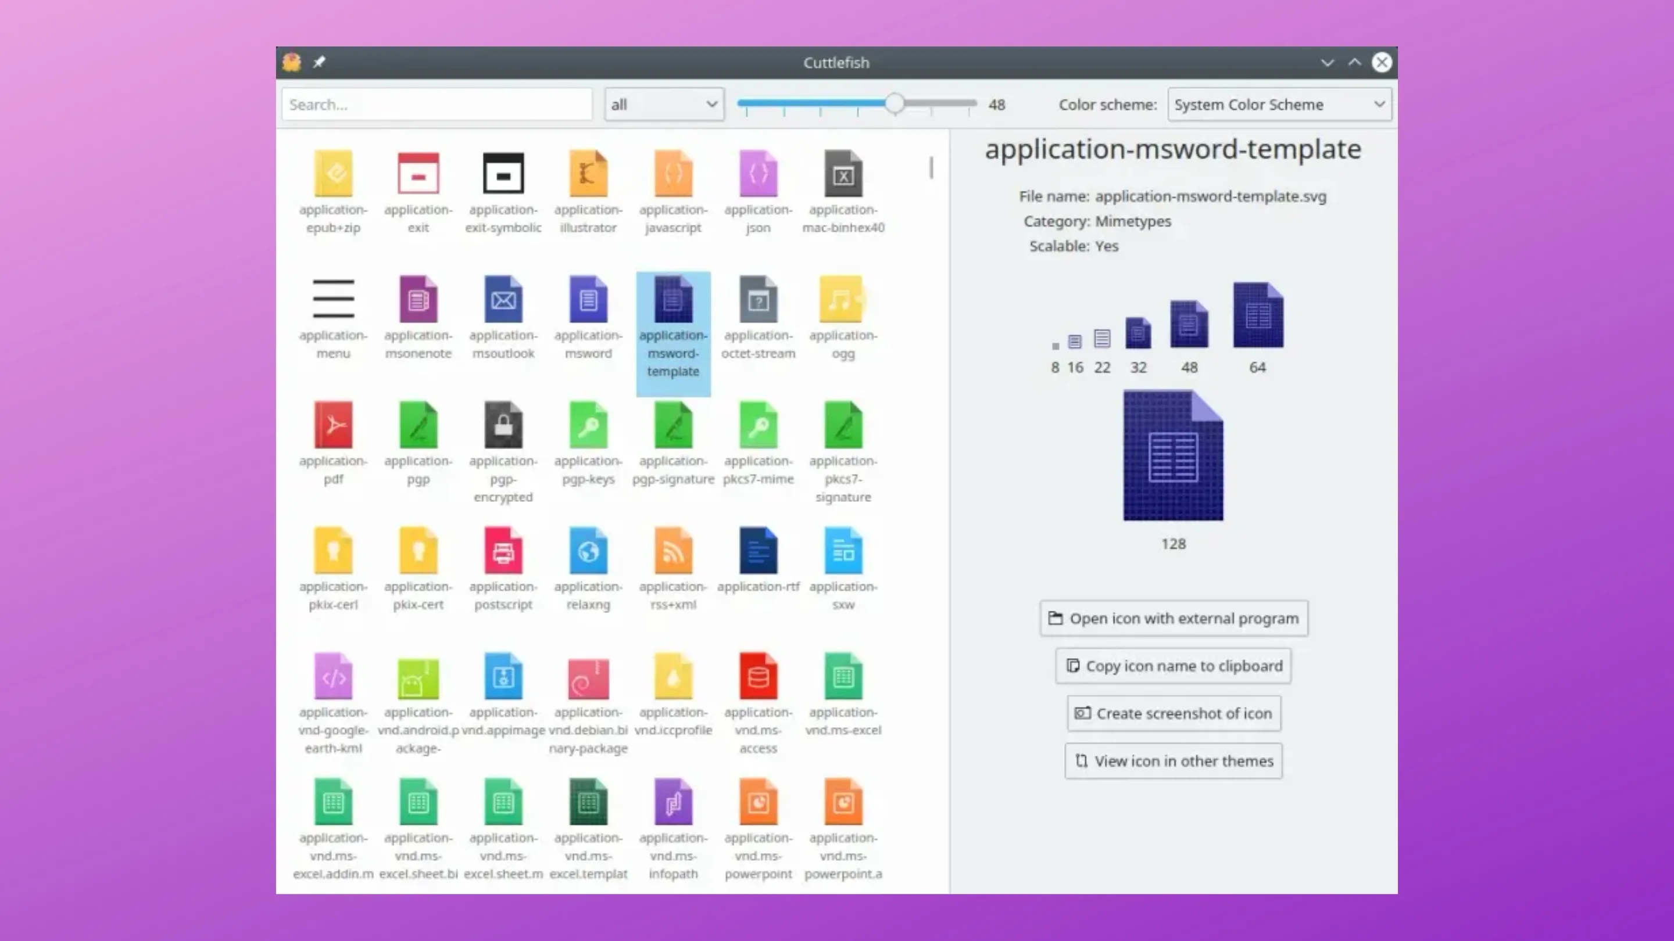Select the application-vnd-google-earth-kml icon
This screenshot has height=941, width=1674.
[334, 676]
